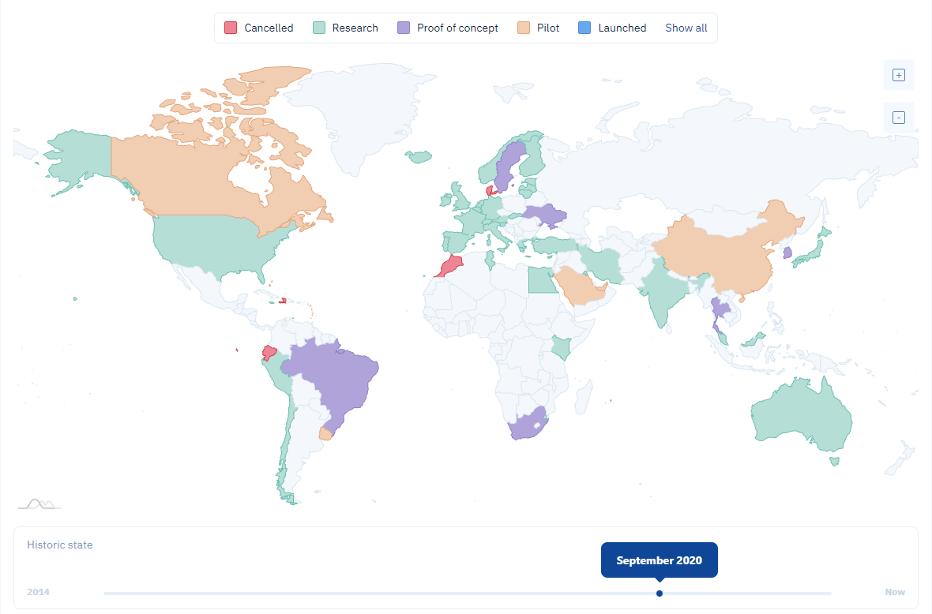Select Sweden on the map
Viewport: 932px width, 614px height.
[506, 167]
